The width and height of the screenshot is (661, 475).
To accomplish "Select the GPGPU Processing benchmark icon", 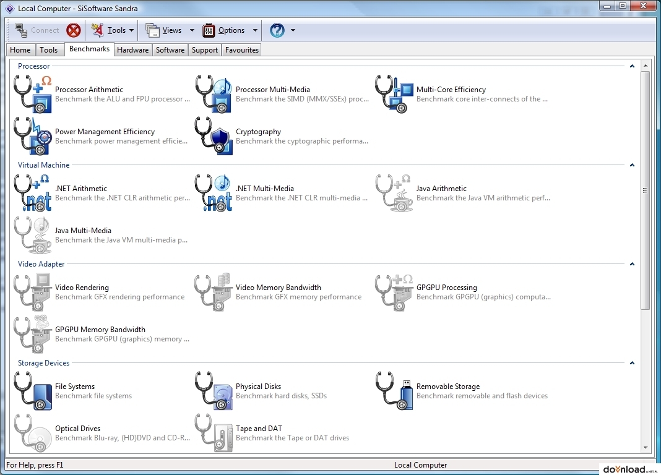I will click(394, 292).
